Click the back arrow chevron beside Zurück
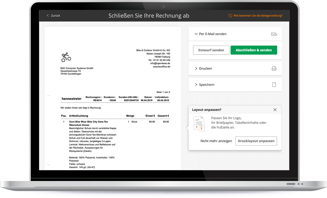Screen dimensions: 327x198 (x=47, y=16)
